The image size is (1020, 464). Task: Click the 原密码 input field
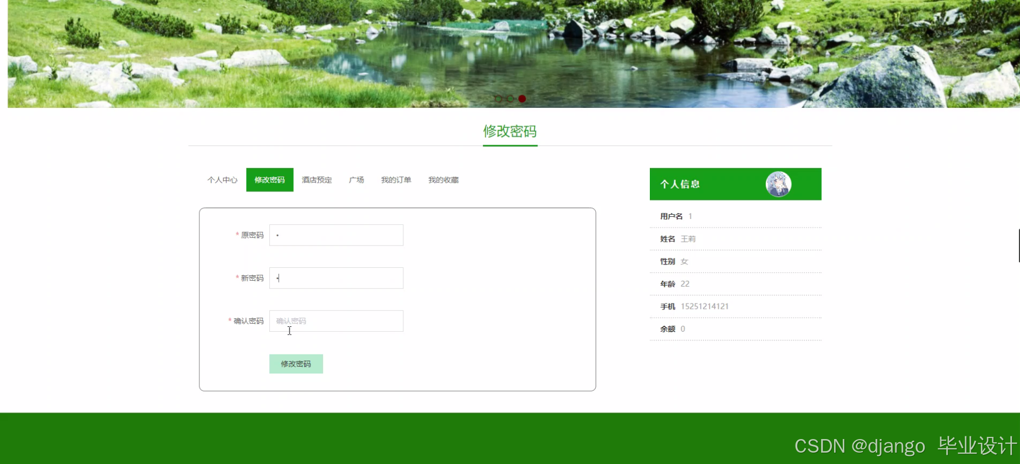coord(336,235)
